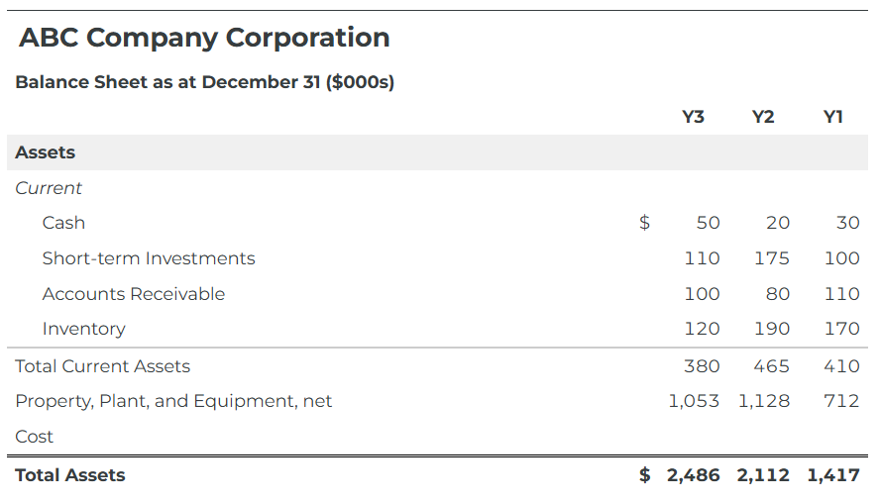Click the dollar sign in Cash row
880x502 pixels.
pos(644,223)
